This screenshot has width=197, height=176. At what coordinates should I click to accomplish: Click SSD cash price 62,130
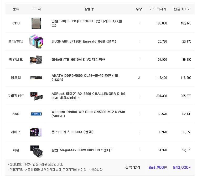(x=187, y=114)
